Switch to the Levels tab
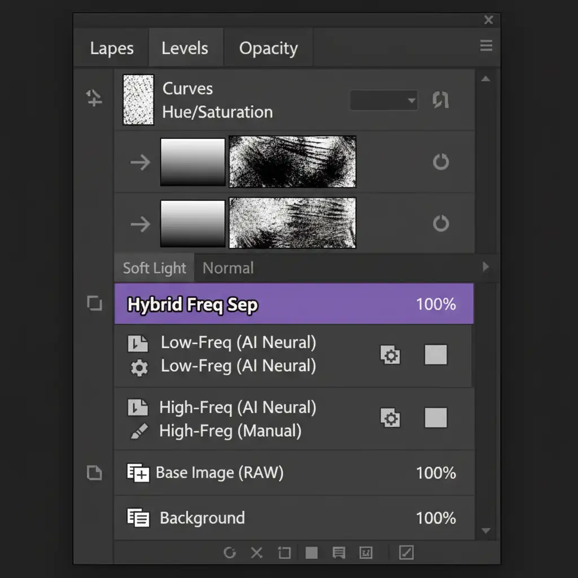 click(185, 49)
